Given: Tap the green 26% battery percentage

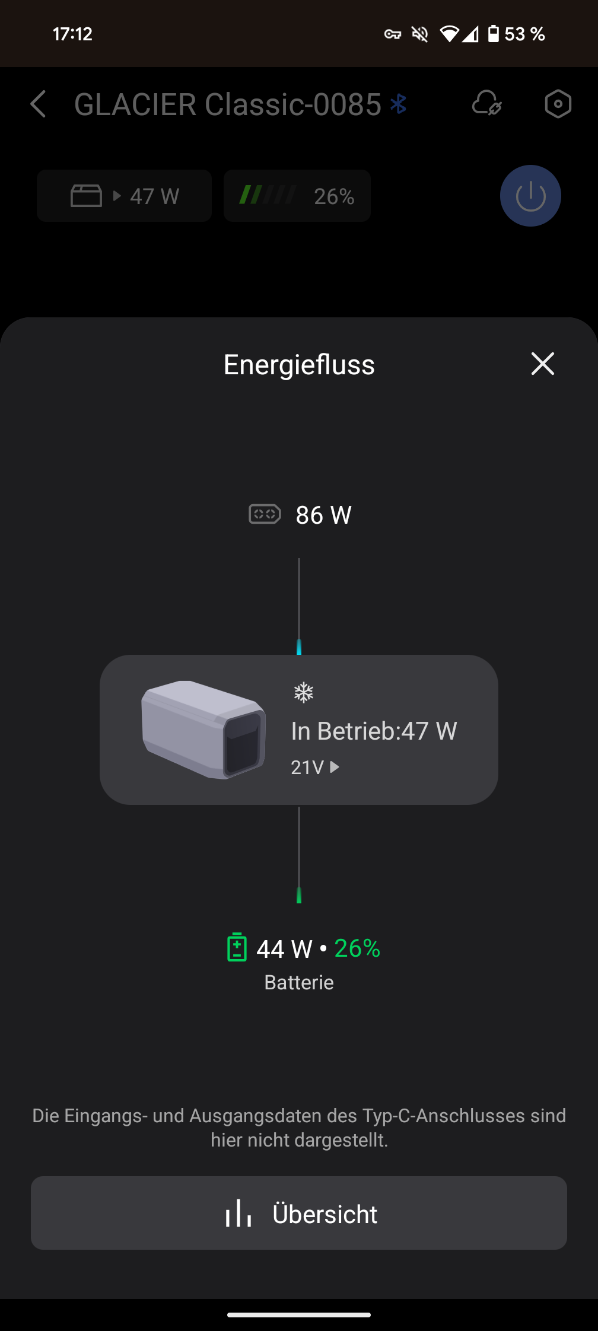Looking at the screenshot, I should coord(357,948).
